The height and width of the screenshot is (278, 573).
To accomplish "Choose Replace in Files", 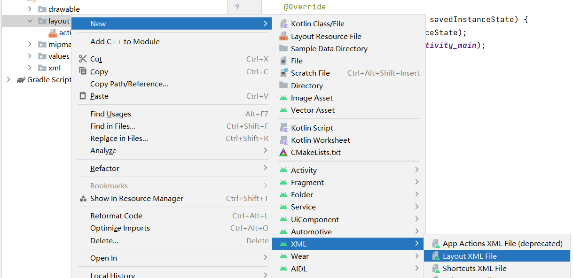I will 172,138.
